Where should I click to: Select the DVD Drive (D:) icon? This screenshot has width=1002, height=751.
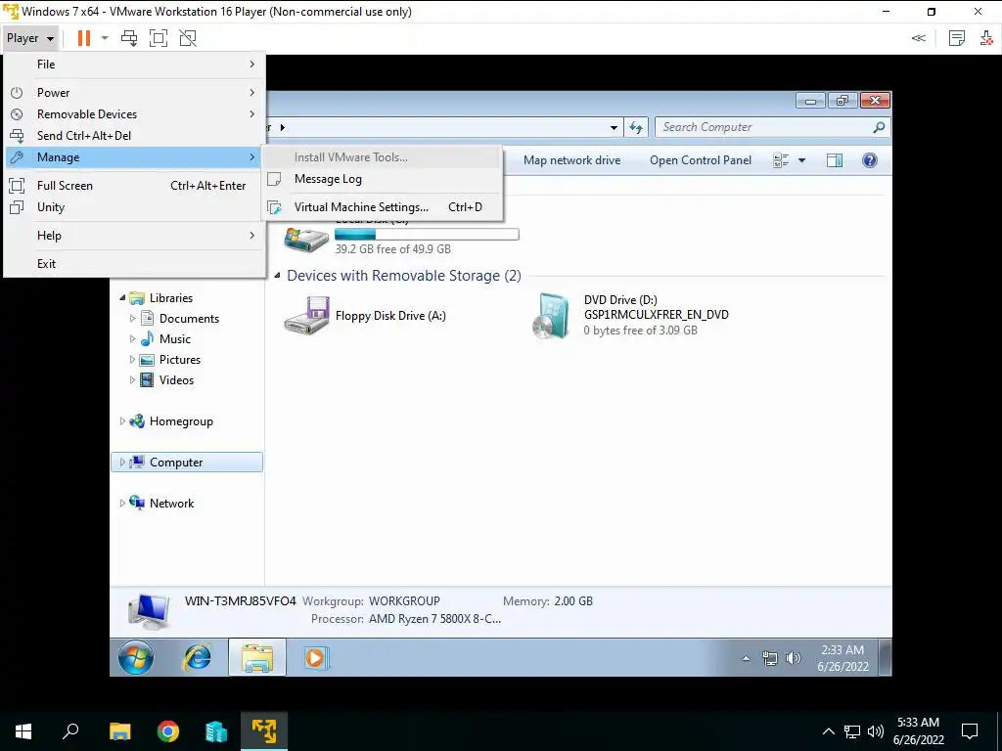tap(552, 316)
